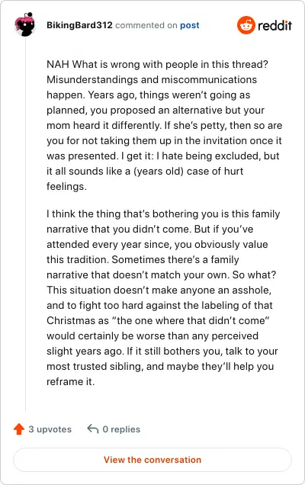Collapse the comment via vertical thread line
This screenshot has width=305, height=485.
tap(25, 223)
